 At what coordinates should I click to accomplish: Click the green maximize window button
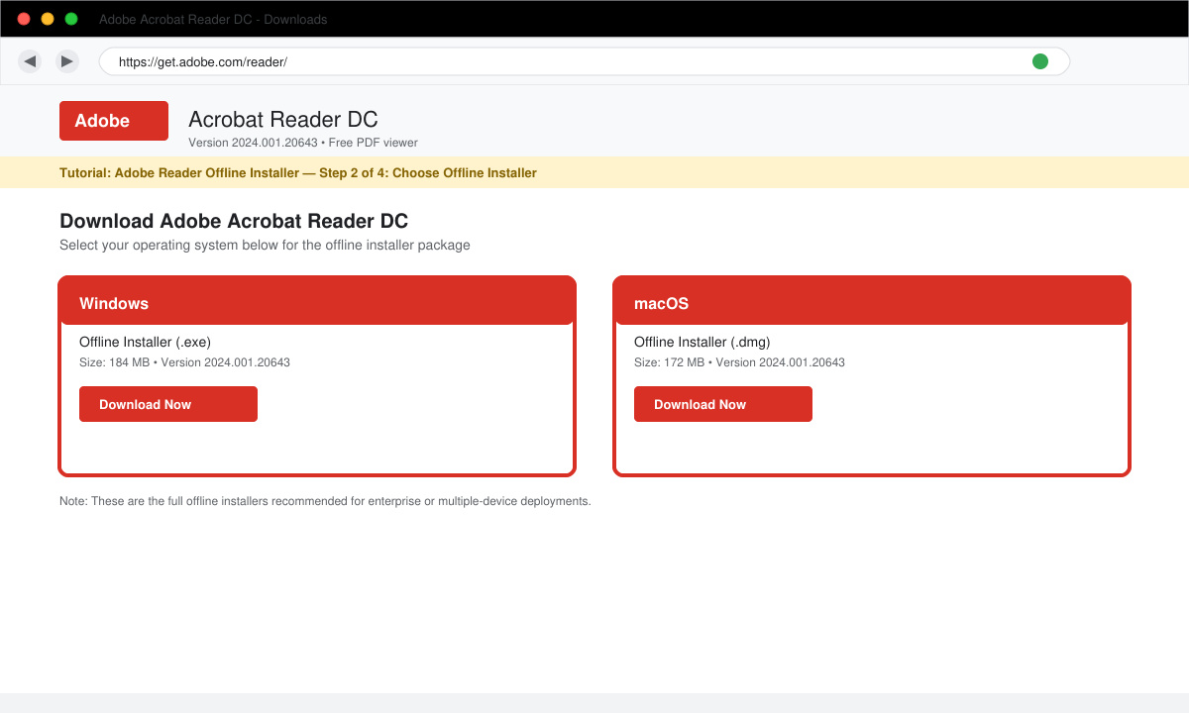tap(71, 19)
